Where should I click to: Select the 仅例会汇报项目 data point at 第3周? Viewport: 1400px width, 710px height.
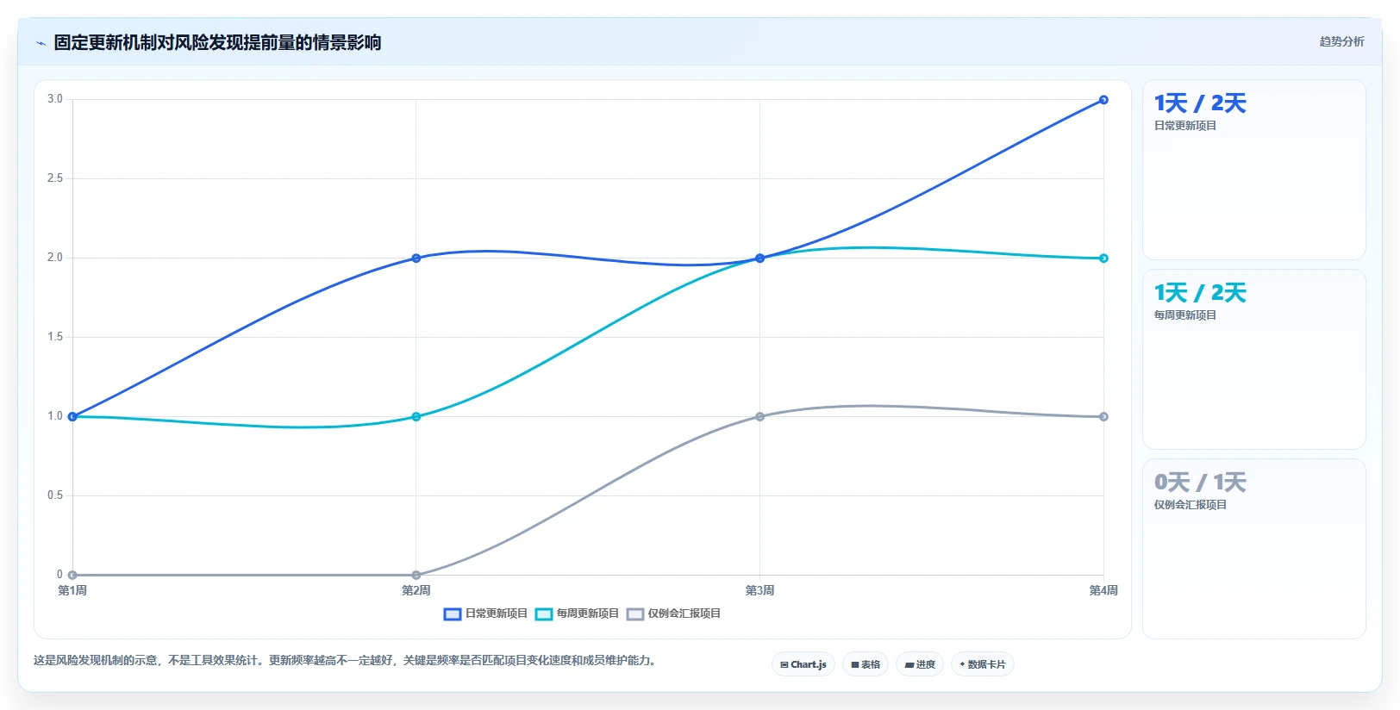pyautogui.click(x=759, y=417)
